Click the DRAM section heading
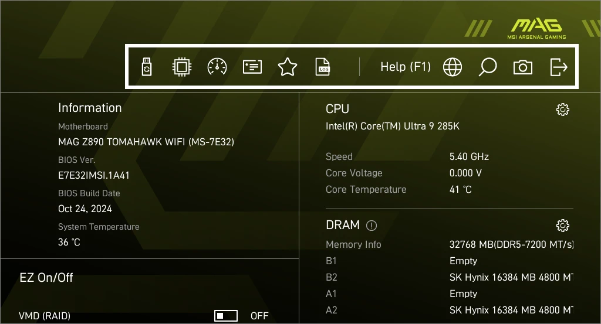The height and width of the screenshot is (324, 601). click(x=343, y=225)
